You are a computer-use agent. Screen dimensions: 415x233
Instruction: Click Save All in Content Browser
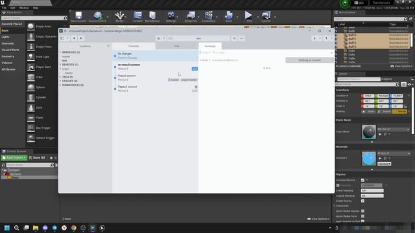(x=37, y=158)
